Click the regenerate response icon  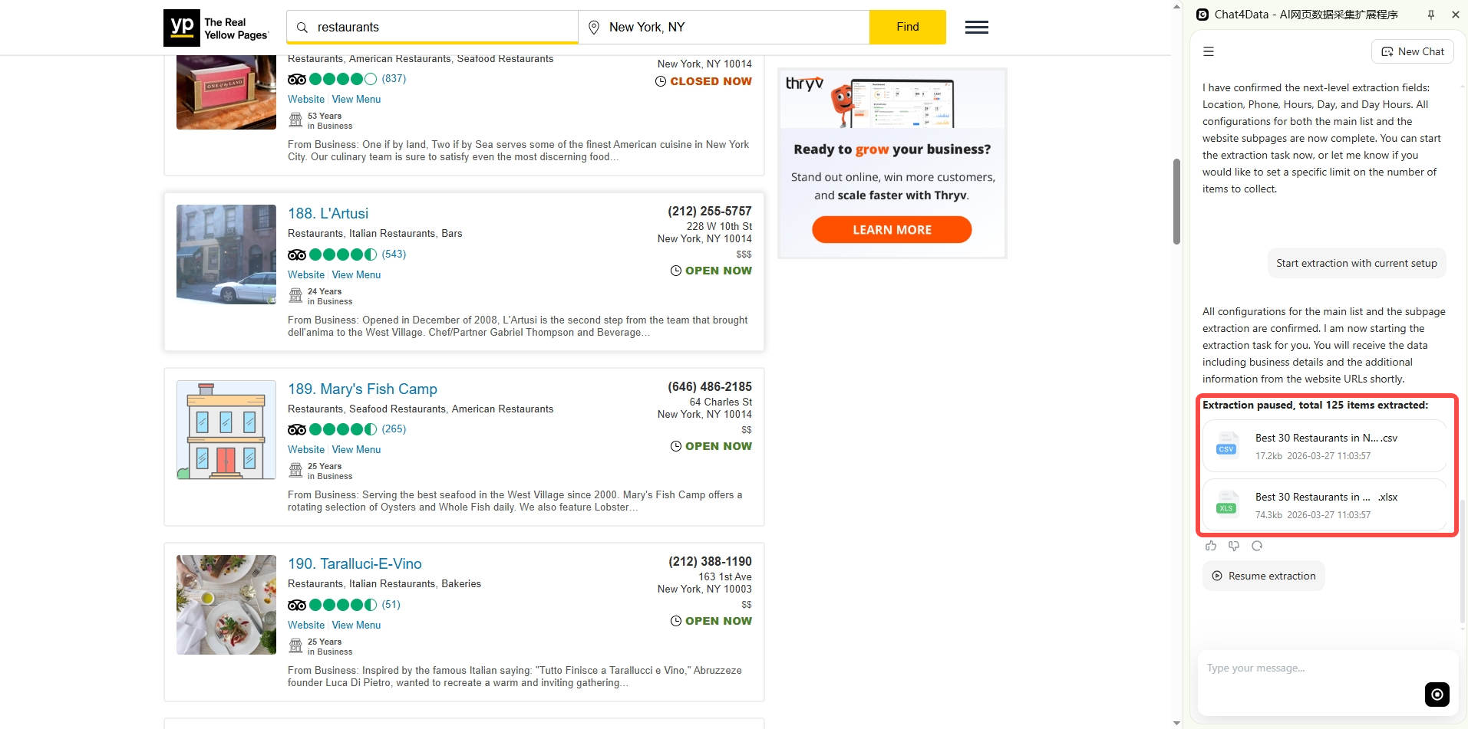tap(1257, 546)
